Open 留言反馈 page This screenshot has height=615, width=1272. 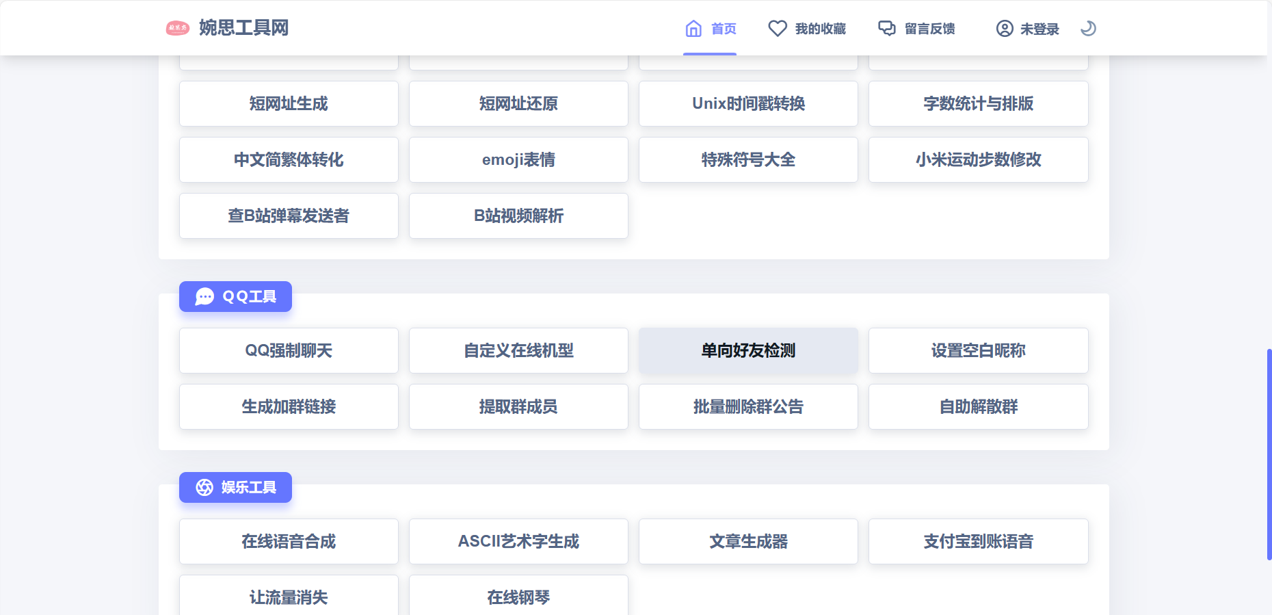[x=916, y=29]
